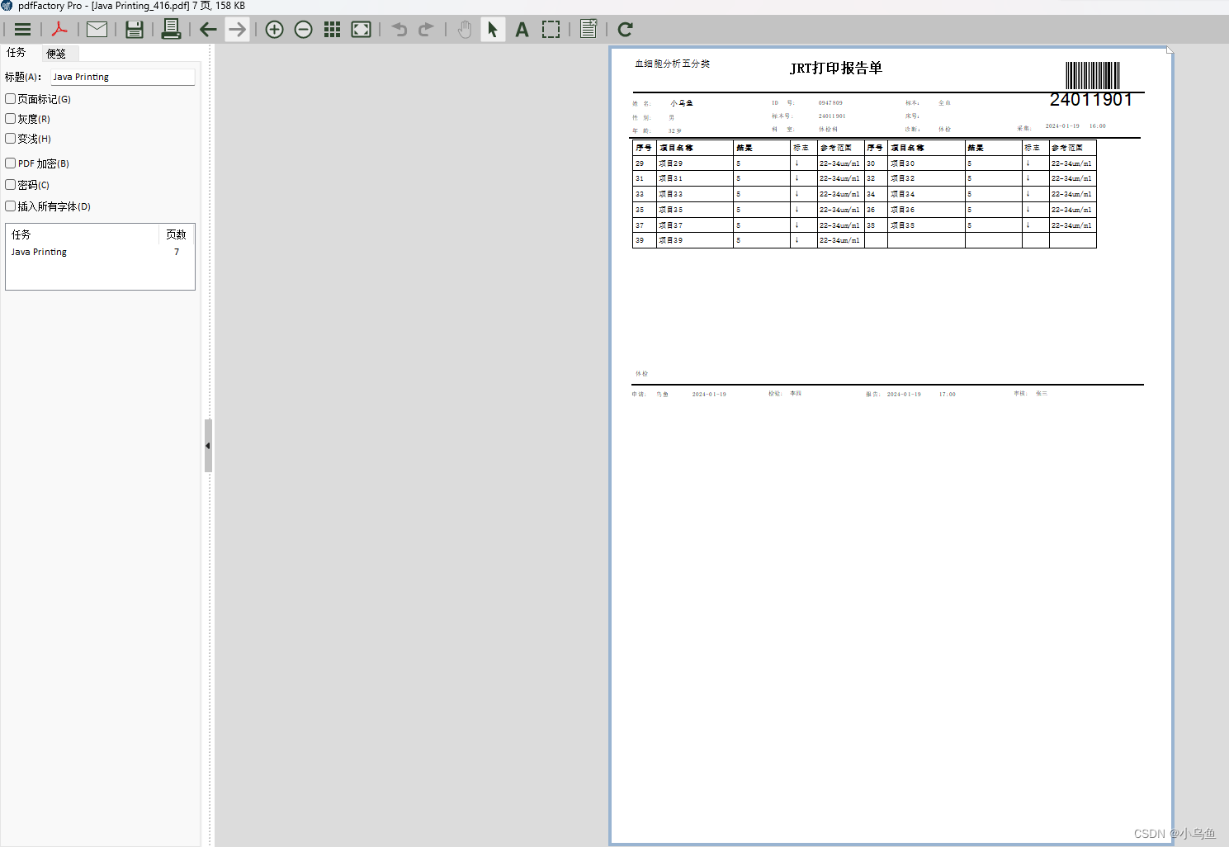Zoom out with the minus icon

click(303, 30)
